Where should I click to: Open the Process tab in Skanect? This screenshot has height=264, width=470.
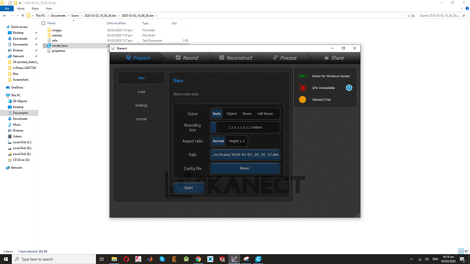pos(285,58)
